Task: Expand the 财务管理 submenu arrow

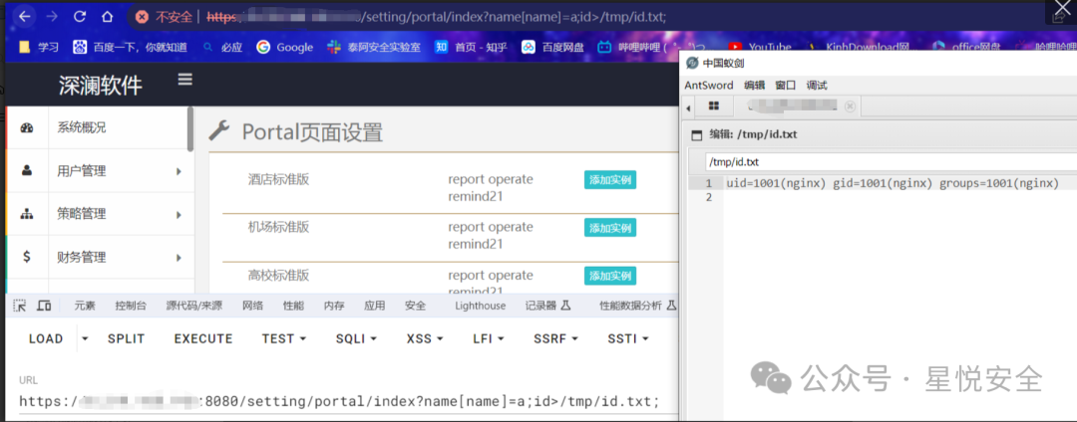Action: [179, 258]
